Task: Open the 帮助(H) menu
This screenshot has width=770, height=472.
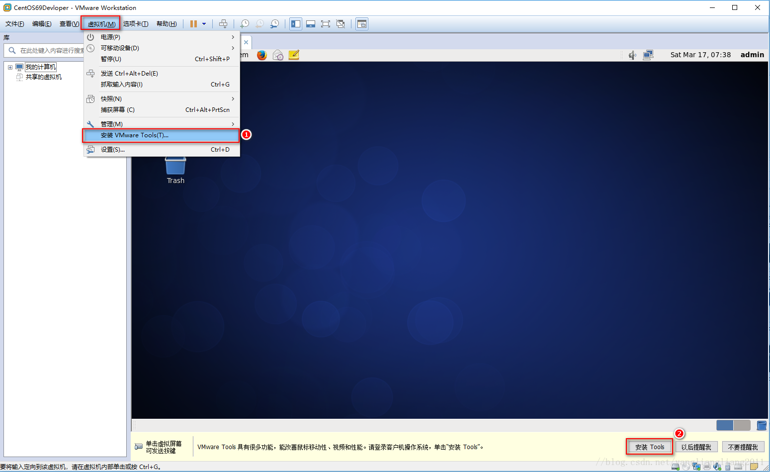Action: (x=167, y=24)
